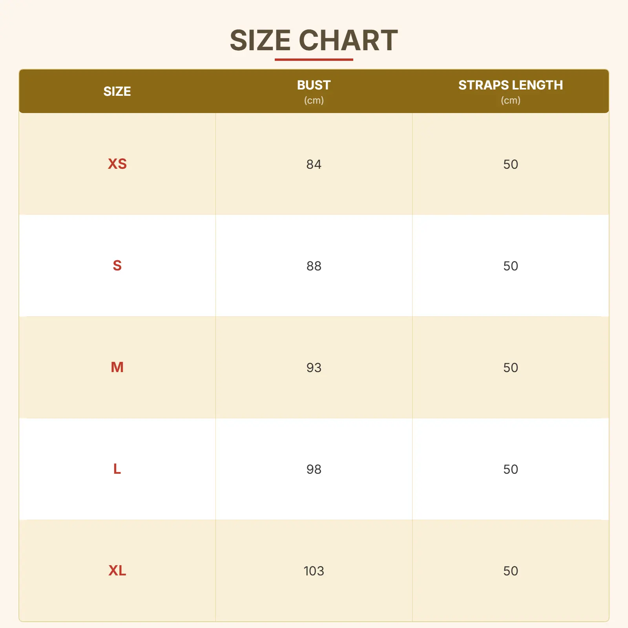Select bust value 103
Viewport: 628px width, 628px height.
pyautogui.click(x=314, y=571)
